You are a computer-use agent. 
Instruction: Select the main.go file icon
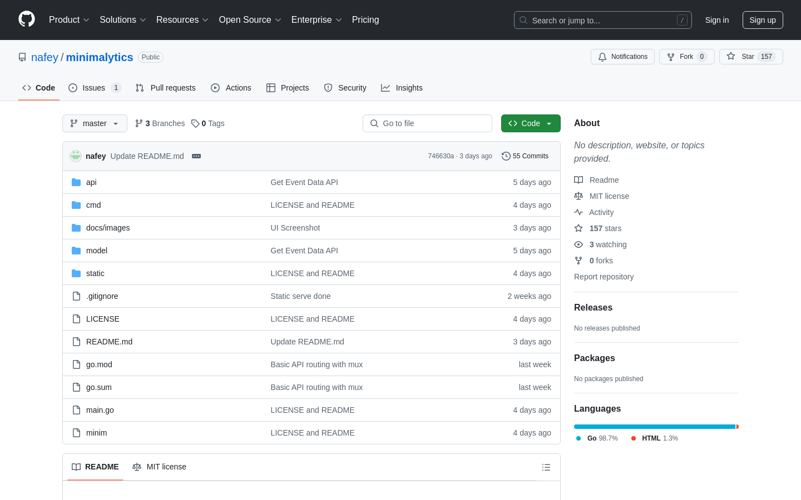tap(76, 410)
